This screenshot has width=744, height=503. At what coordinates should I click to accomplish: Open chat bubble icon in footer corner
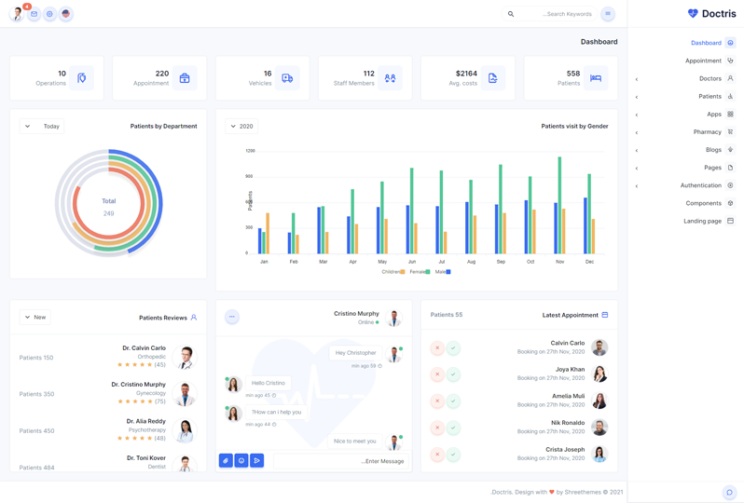coord(729,492)
